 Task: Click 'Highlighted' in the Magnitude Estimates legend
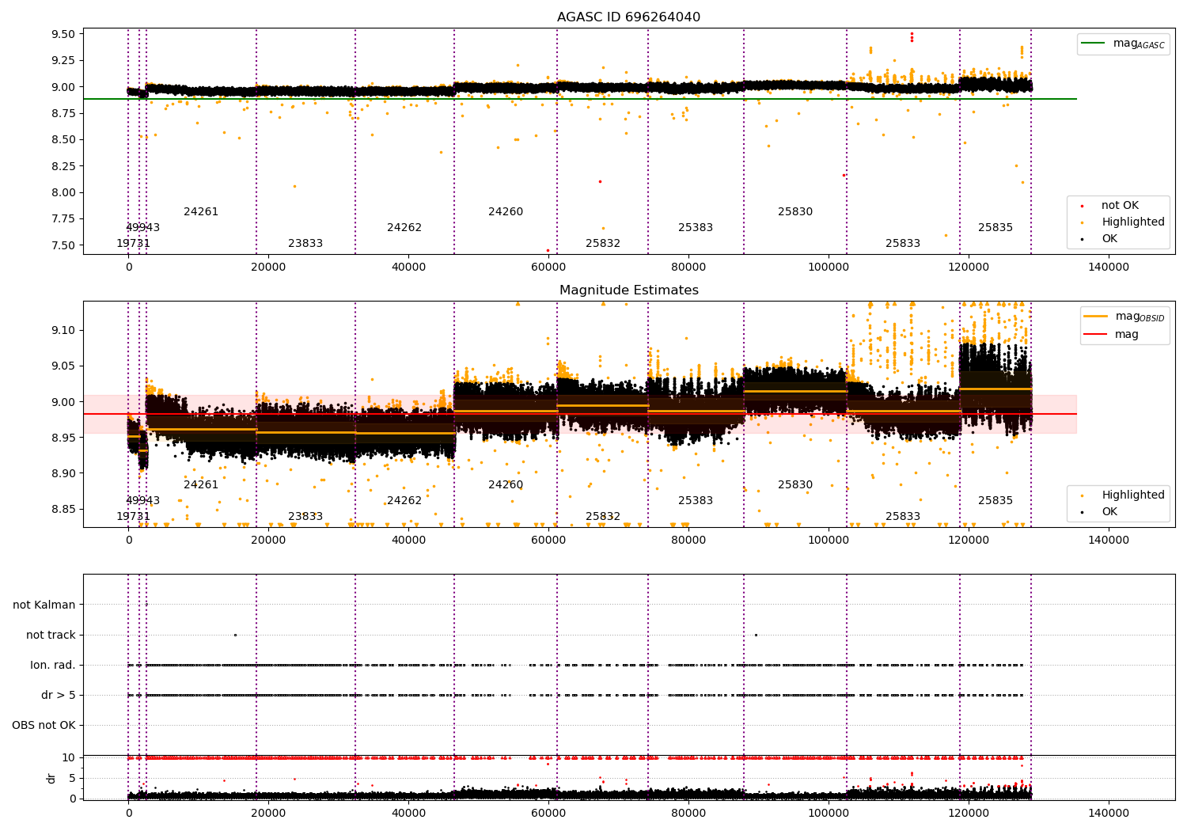pos(1133,495)
